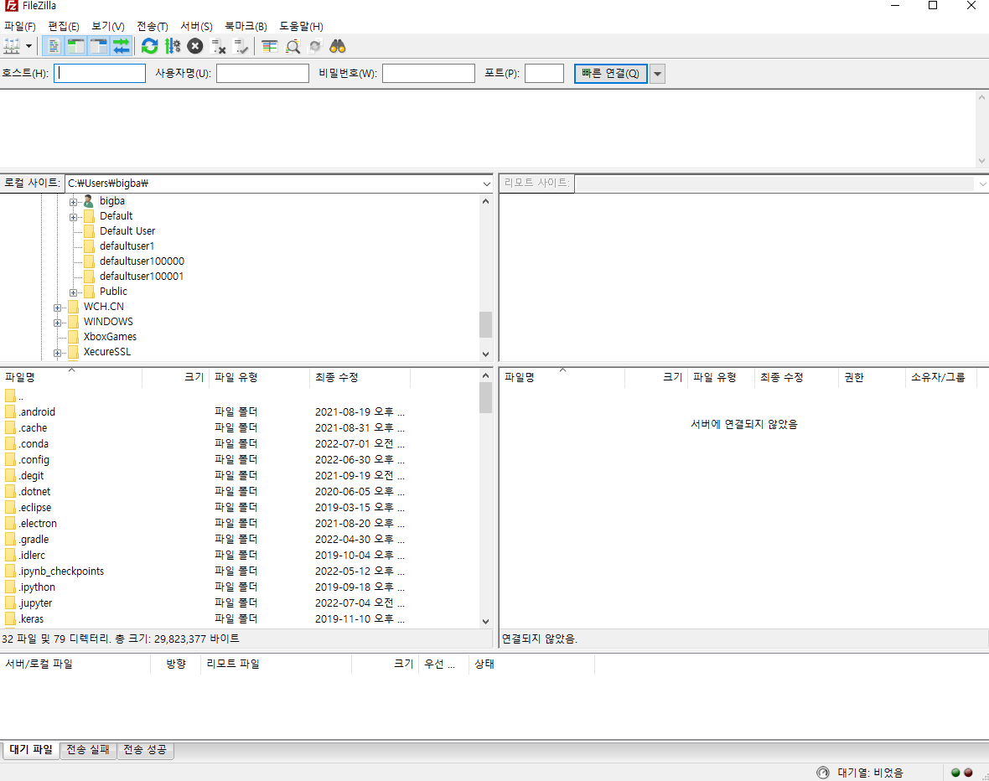The image size is (989, 781).
Task: Open the Site Manager icon
Action: (12, 46)
